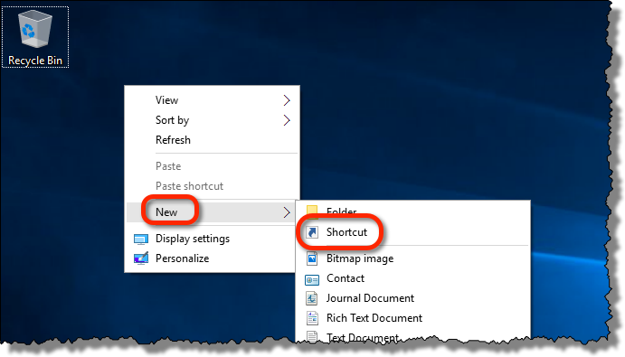625x357 pixels.
Task: Create a new Bitmap image
Action: click(413, 258)
